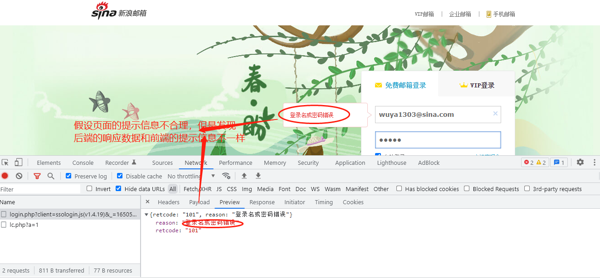Switch to the Console panel

[83, 163]
